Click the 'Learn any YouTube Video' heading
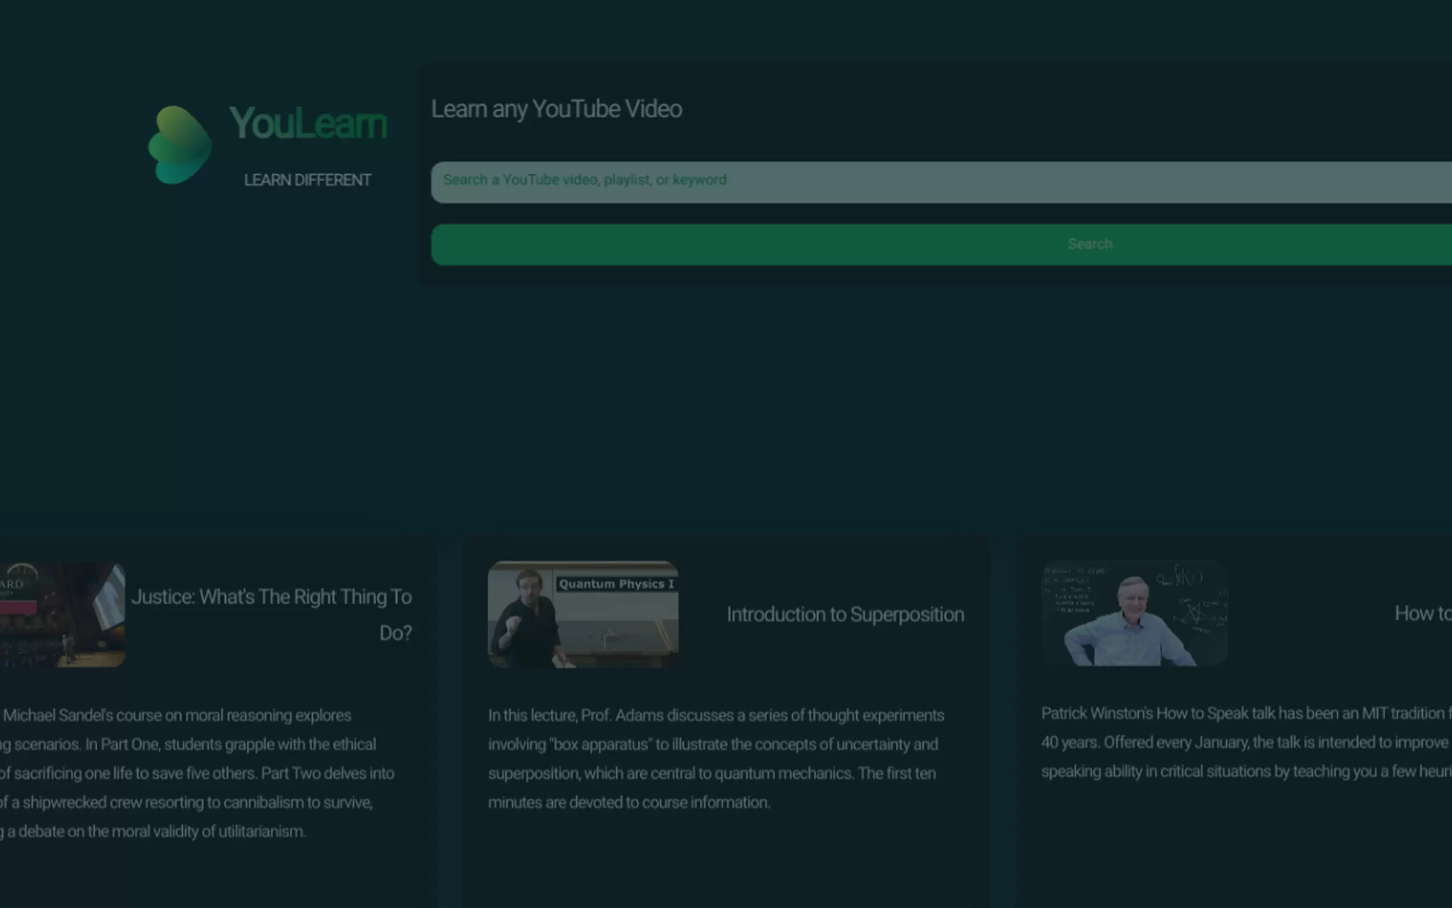The image size is (1452, 908). (557, 109)
